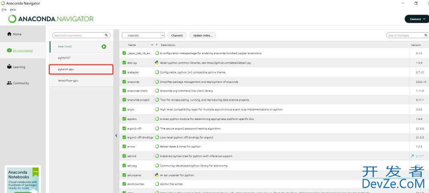429x193 pixels.
Task: Click the conda circle icon for appdirs
Action: 157,119
